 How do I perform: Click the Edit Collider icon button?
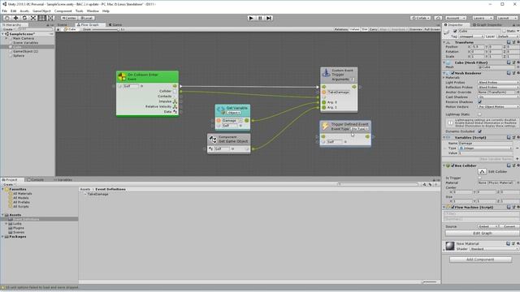[x=482, y=171]
